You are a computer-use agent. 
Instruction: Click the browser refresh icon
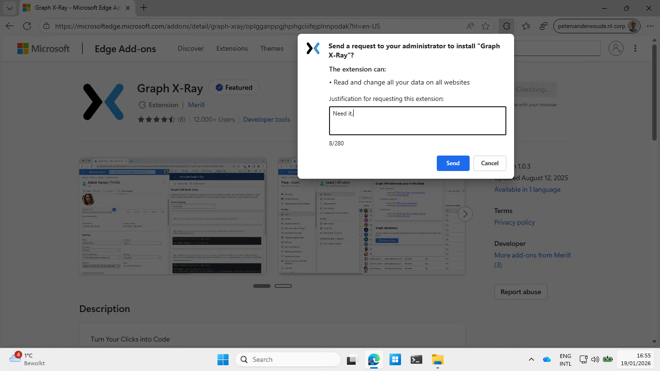(27, 26)
